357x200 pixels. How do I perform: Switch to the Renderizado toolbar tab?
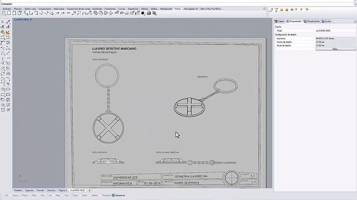click(x=166, y=9)
